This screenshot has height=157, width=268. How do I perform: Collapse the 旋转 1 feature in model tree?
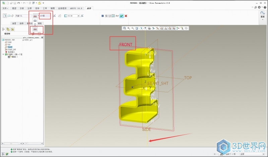click(3, 54)
